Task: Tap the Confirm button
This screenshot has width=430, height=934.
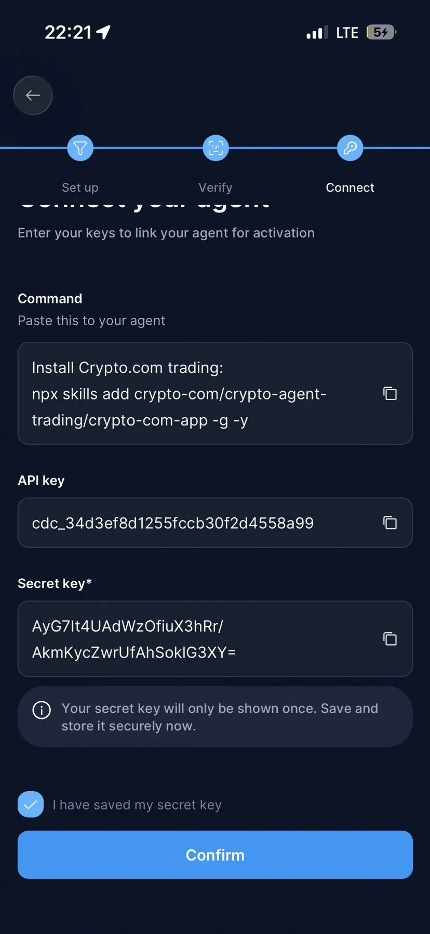Action: pos(215,855)
